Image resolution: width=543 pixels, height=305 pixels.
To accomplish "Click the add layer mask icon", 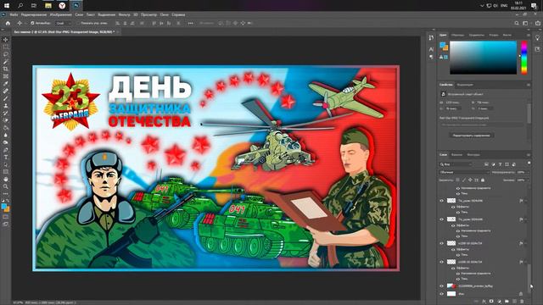I will (491, 302).
